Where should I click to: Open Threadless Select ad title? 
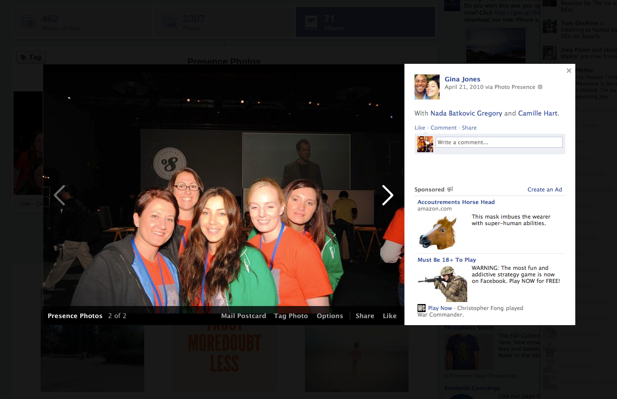pyautogui.click(x=469, y=328)
